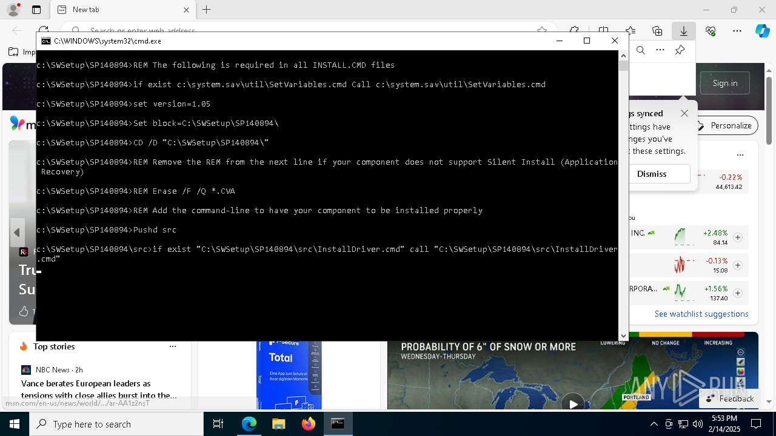Open Browser essentials heart icon
Viewport: 776px width, 436px height.
(x=711, y=31)
